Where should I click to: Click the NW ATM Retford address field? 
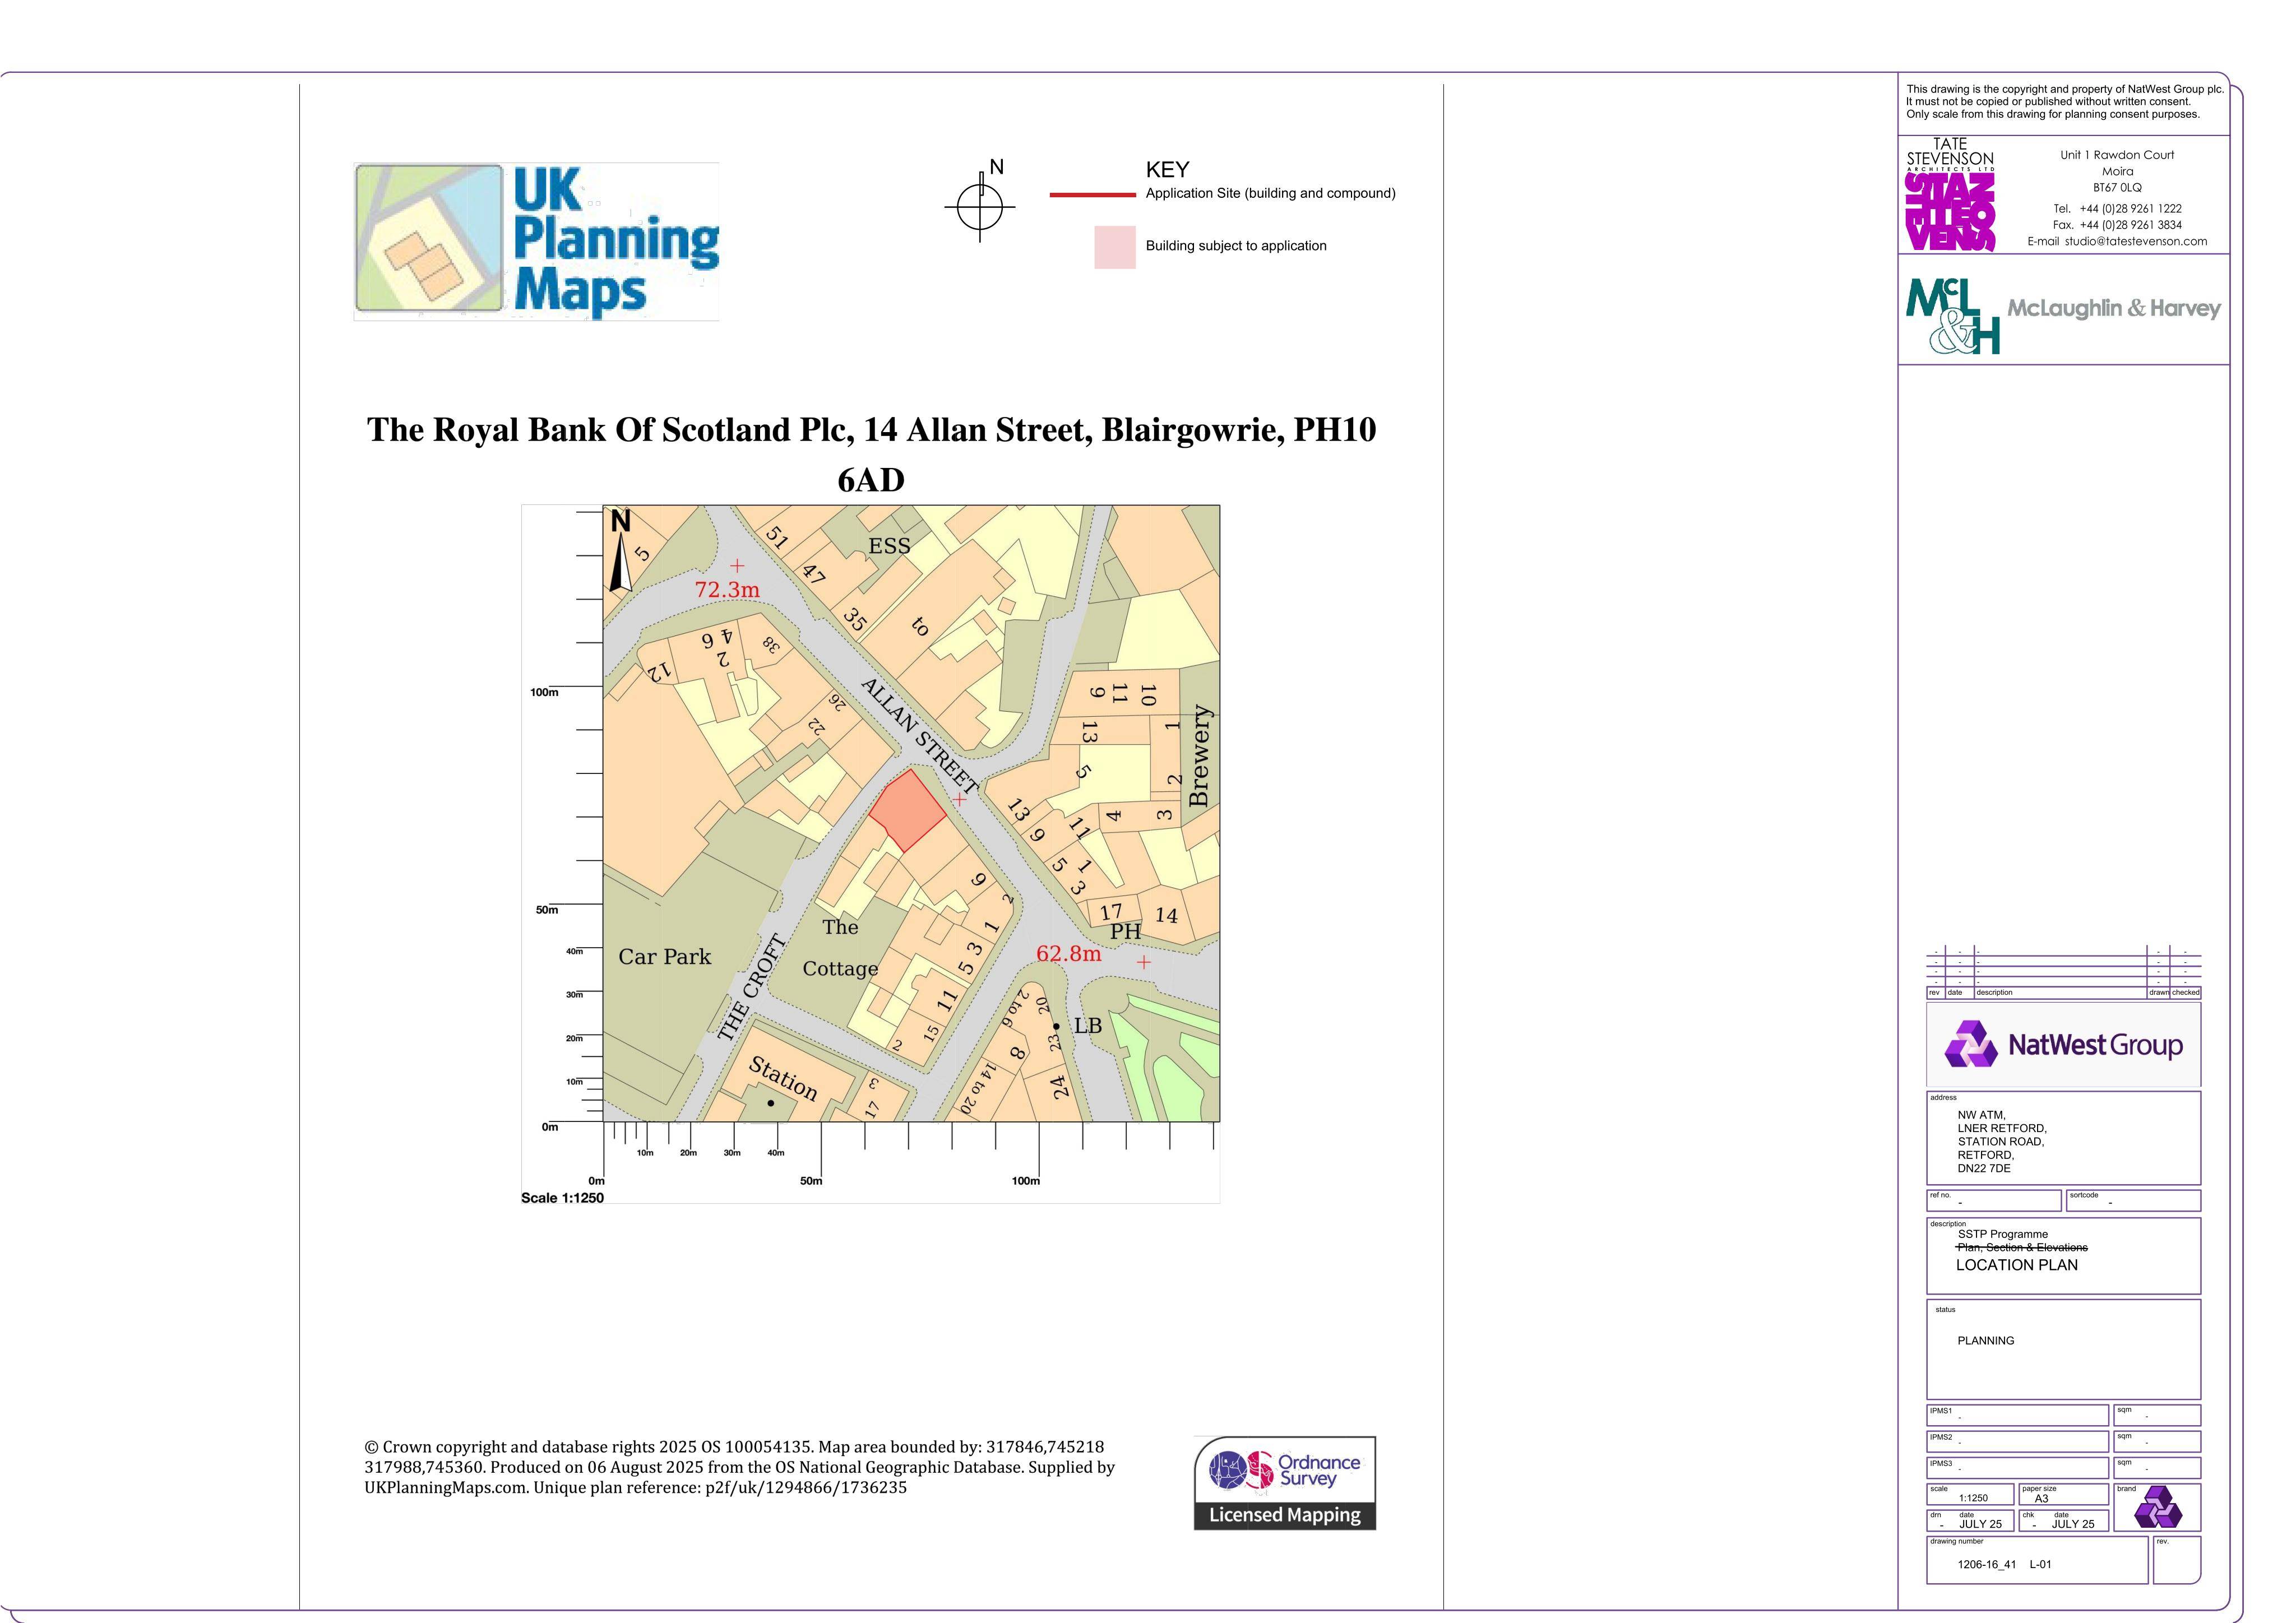click(x=2063, y=1138)
